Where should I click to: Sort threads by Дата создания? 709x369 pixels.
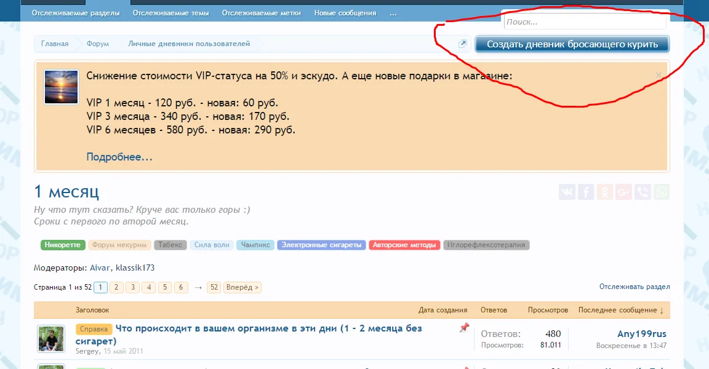click(x=443, y=311)
